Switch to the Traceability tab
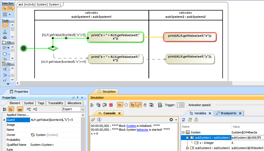Viewport: 264px width, 151px height. (56, 103)
